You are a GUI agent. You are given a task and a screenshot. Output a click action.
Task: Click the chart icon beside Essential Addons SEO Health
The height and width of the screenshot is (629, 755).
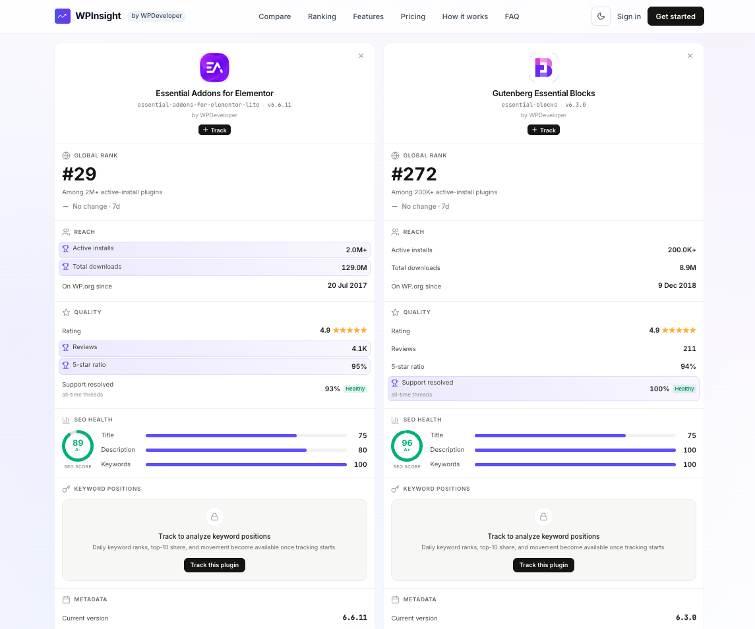(x=66, y=420)
